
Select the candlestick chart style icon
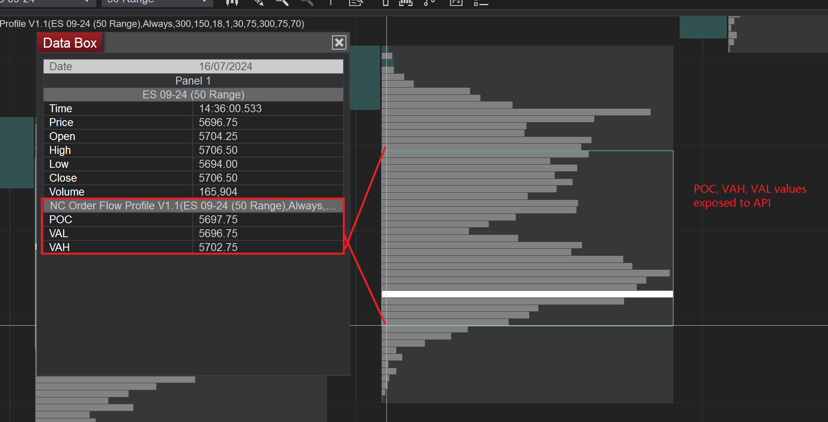click(232, 3)
